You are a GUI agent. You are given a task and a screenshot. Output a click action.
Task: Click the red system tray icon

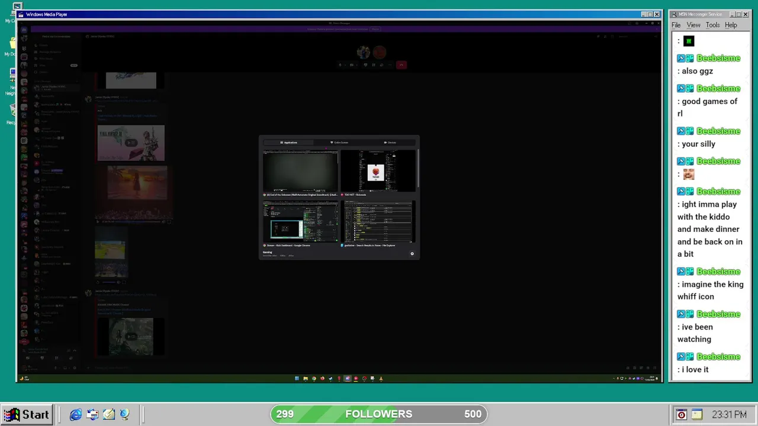click(x=682, y=415)
